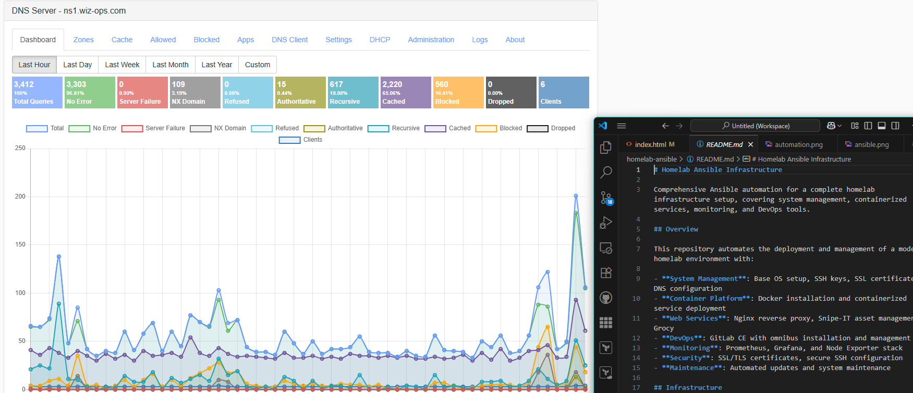Open Copilot dropdown chevron in title bar
Screen dimensions: 913x393
pyautogui.click(x=839, y=126)
